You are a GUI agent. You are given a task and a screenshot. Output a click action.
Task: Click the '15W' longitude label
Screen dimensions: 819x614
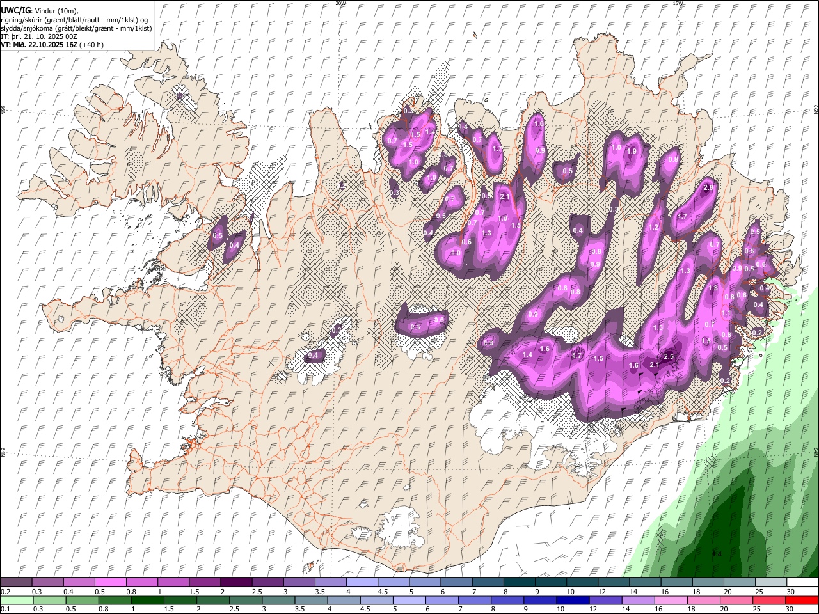[678, 3]
